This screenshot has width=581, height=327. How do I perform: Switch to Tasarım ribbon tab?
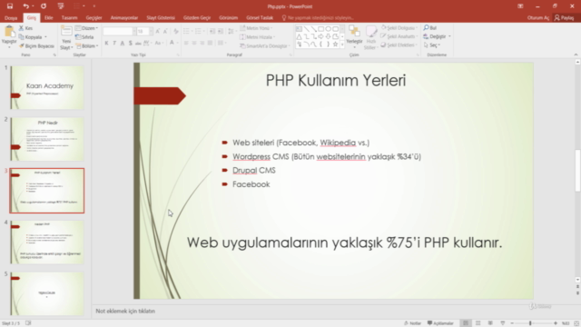69,18
